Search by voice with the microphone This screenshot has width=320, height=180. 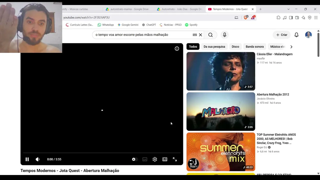pyautogui.click(x=224, y=35)
